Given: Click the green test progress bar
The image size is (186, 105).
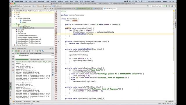Looking at the screenshot, I should click(22, 60).
